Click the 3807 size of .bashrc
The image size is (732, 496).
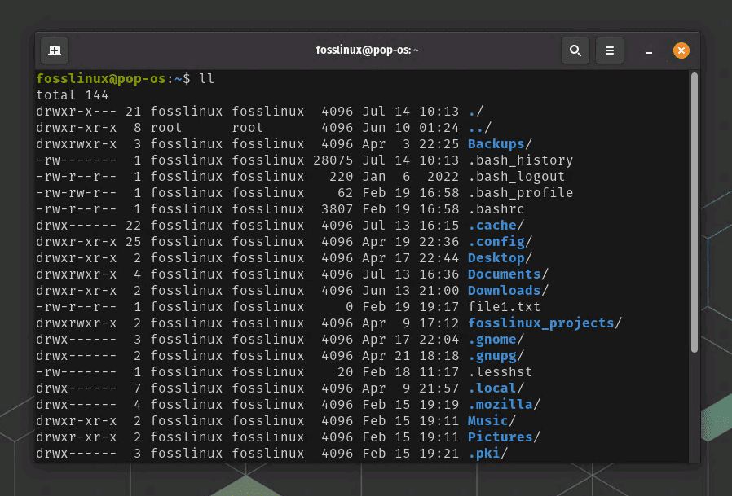(x=337, y=209)
